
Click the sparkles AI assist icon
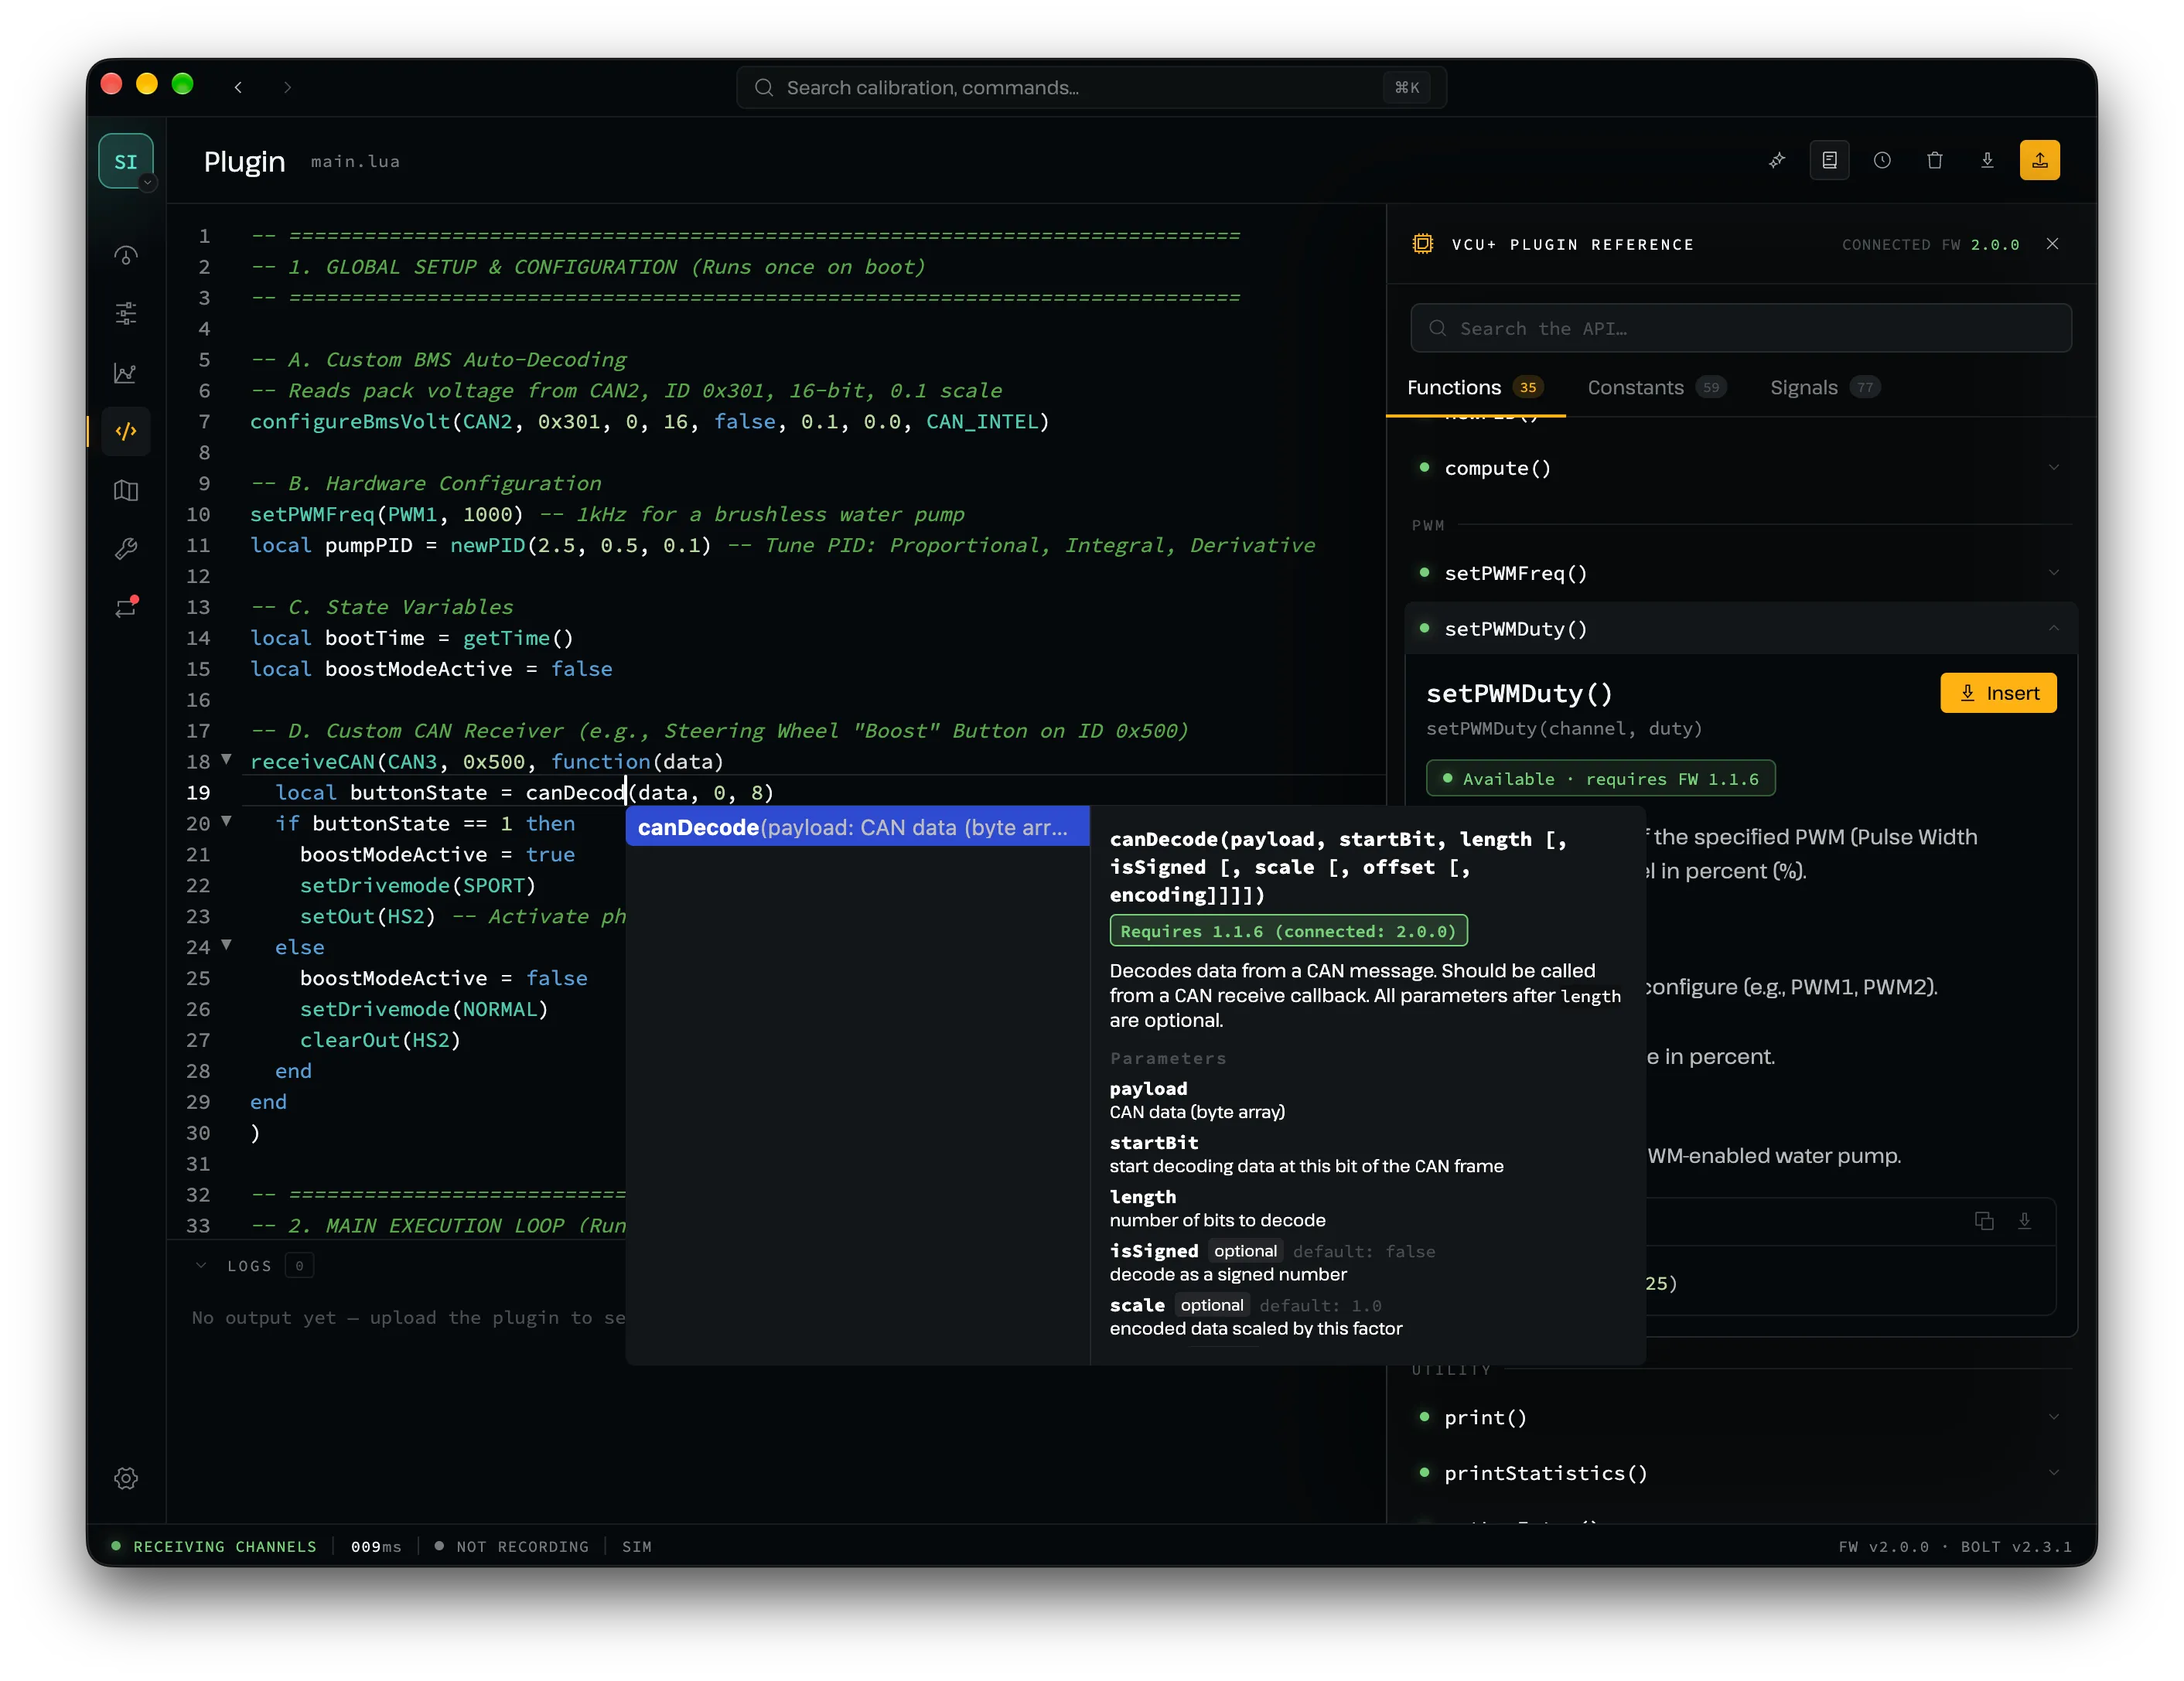pyautogui.click(x=1777, y=160)
